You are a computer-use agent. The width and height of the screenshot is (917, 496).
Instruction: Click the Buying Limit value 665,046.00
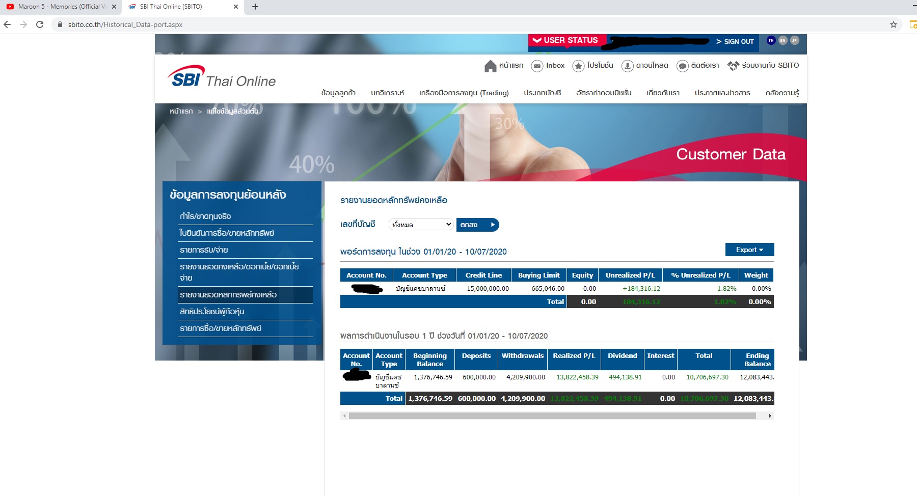tap(548, 289)
